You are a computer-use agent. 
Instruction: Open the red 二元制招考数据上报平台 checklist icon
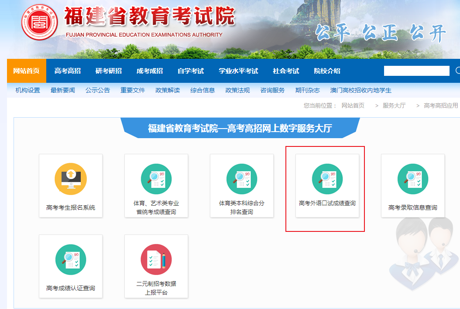coord(156,259)
